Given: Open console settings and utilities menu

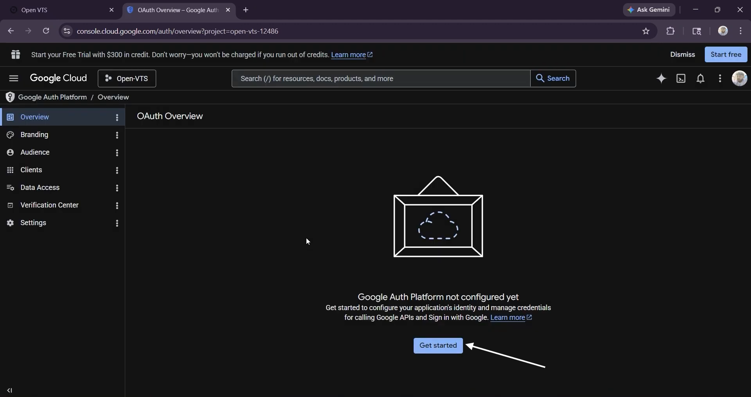Looking at the screenshot, I should pos(720,79).
